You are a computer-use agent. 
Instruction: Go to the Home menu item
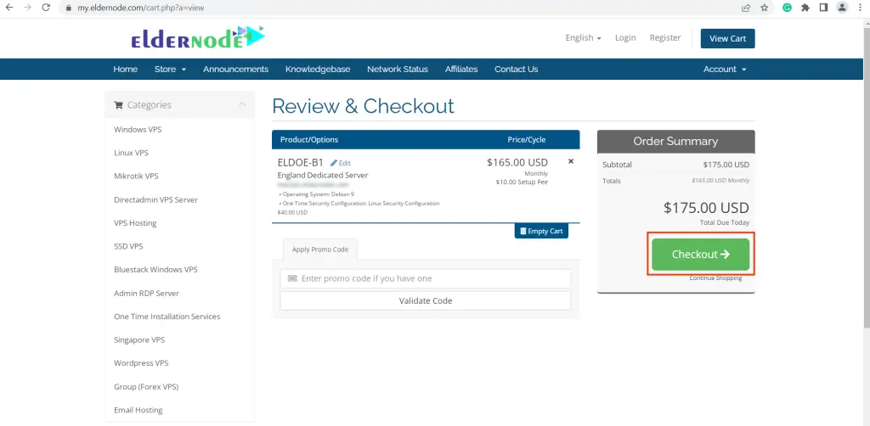coord(126,70)
